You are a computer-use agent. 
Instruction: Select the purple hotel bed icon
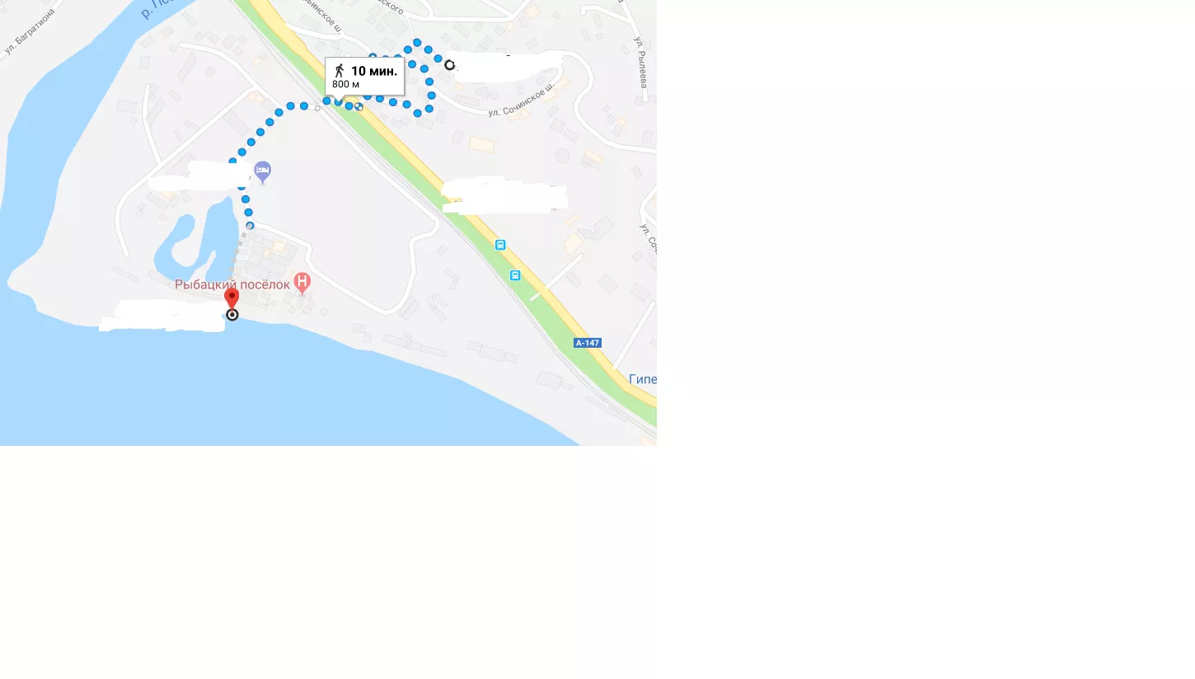point(262,171)
